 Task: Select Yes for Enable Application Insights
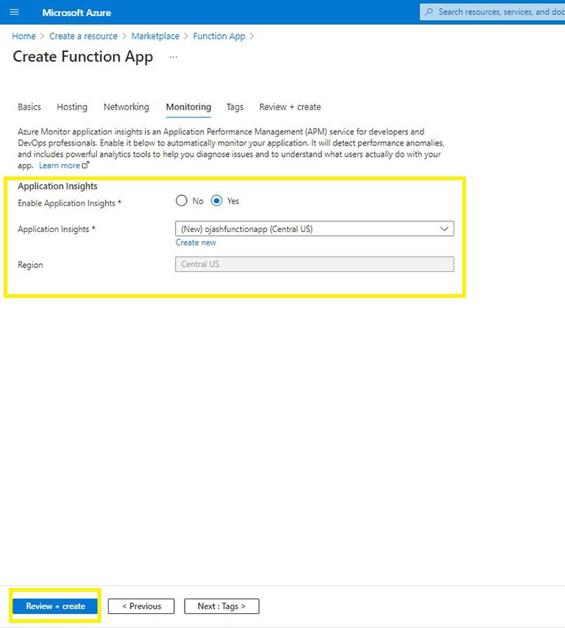tap(216, 201)
